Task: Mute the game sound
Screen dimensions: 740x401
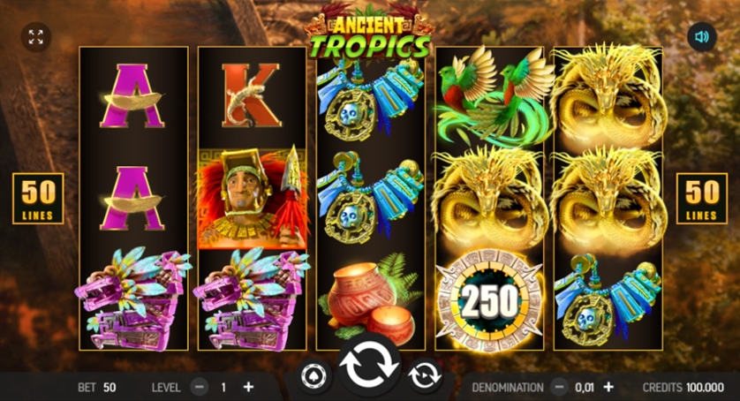Action: 702,37
